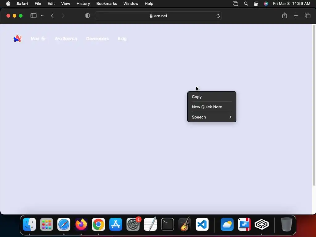Reload the current page

[218, 16]
